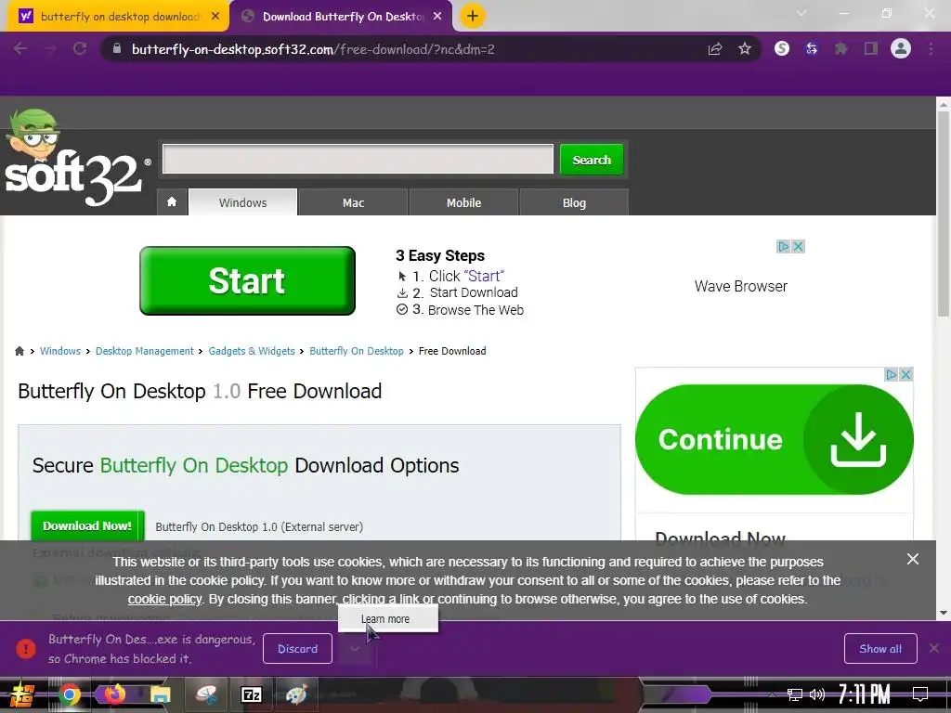Expand download options arrow next to Discard
The width and height of the screenshot is (951, 713).
[355, 649]
